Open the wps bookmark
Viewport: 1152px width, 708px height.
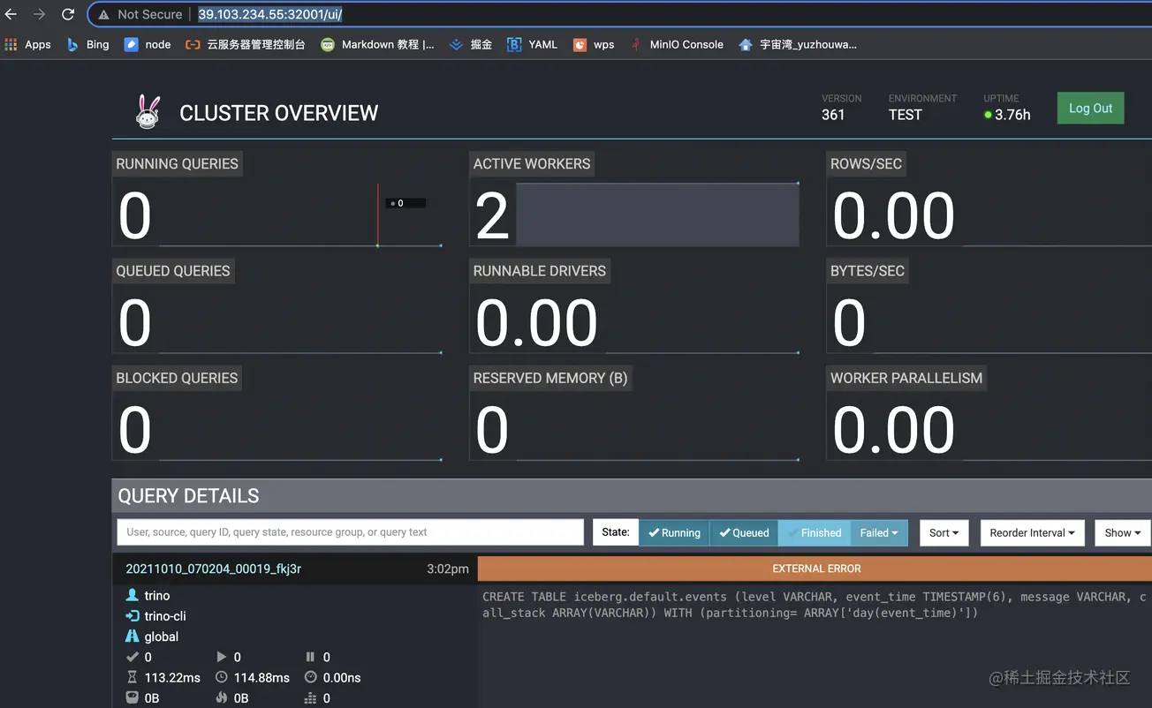pyautogui.click(x=594, y=44)
